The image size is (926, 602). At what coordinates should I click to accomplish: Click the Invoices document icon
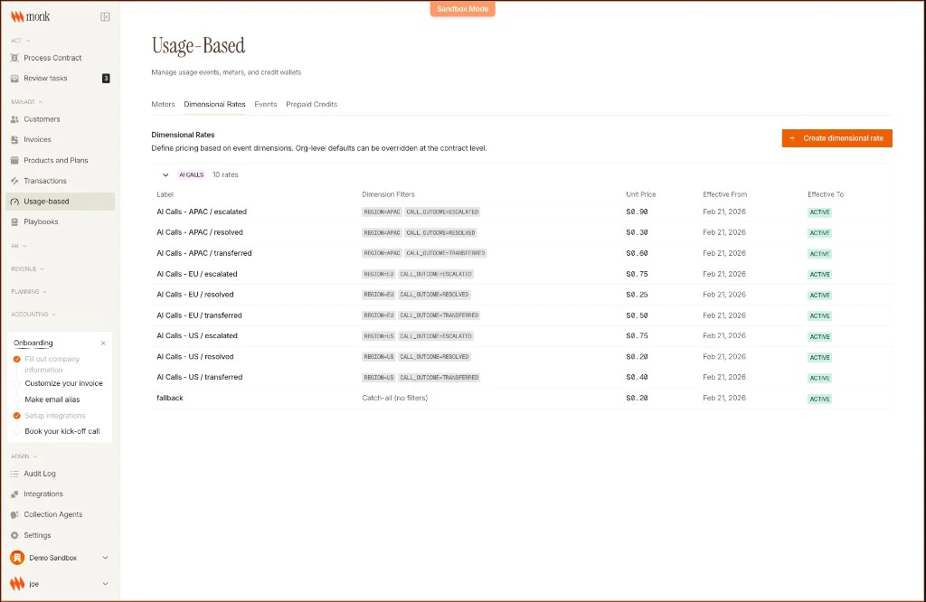[x=14, y=140]
